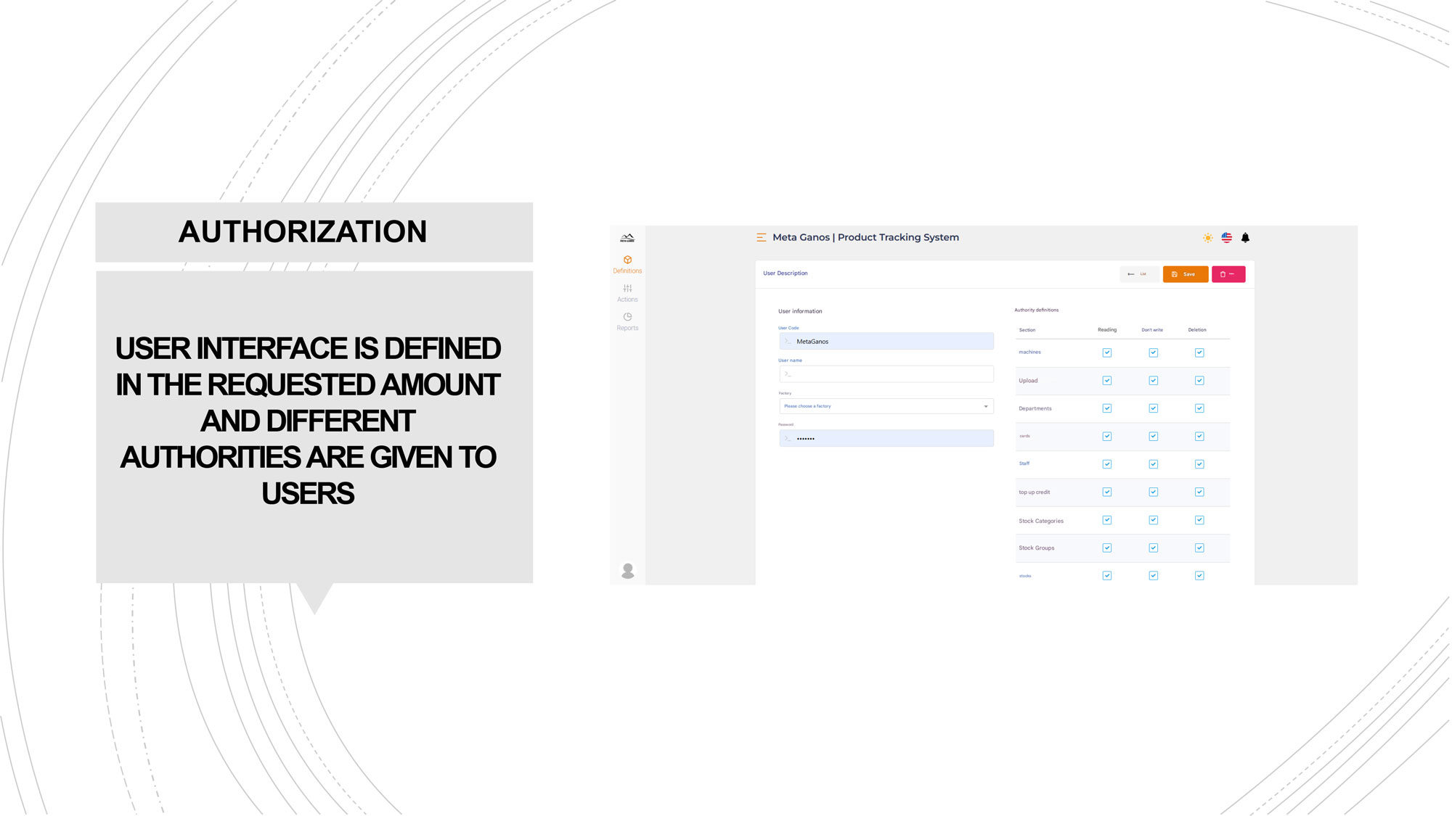Go back to the list view

tap(1138, 274)
